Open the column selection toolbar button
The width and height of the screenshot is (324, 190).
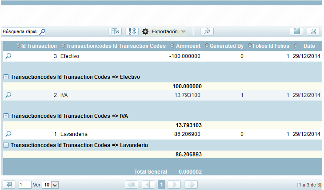[x=115, y=31]
